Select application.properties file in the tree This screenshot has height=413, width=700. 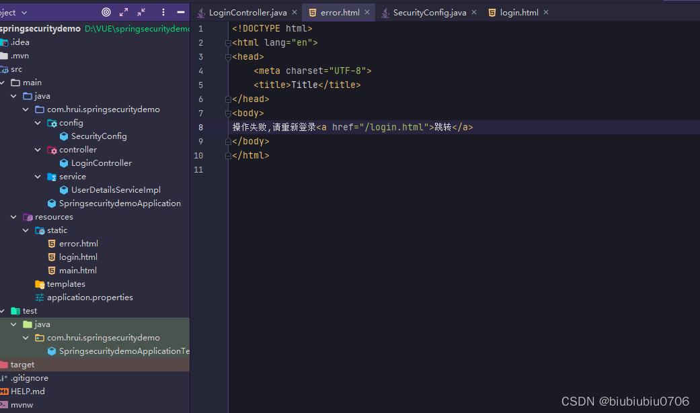89,297
